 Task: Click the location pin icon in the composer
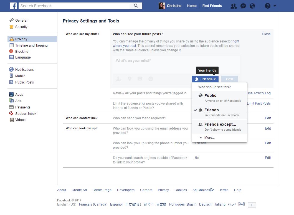(130, 79)
